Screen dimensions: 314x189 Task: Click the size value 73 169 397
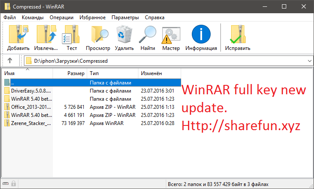coord(73,123)
